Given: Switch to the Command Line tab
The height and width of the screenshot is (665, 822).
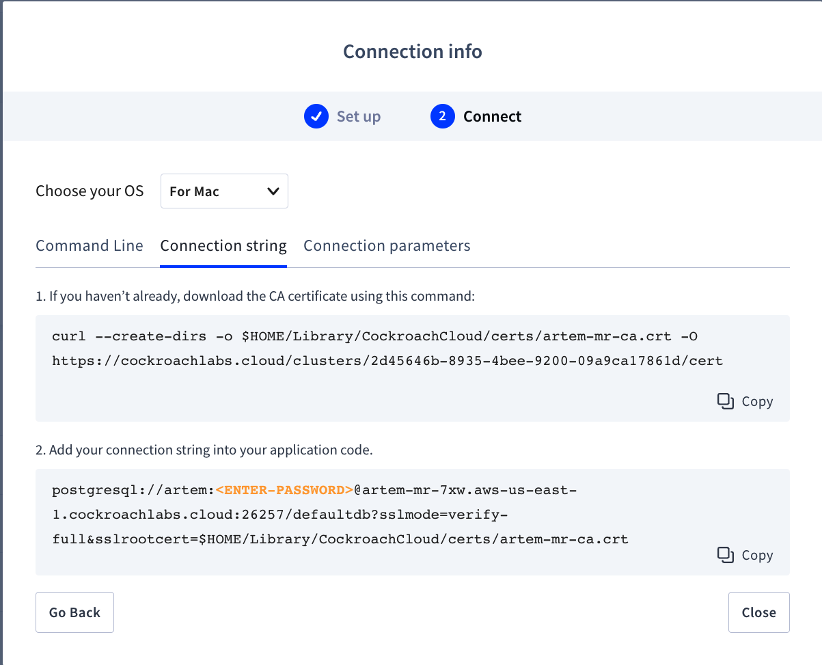Looking at the screenshot, I should (90, 246).
